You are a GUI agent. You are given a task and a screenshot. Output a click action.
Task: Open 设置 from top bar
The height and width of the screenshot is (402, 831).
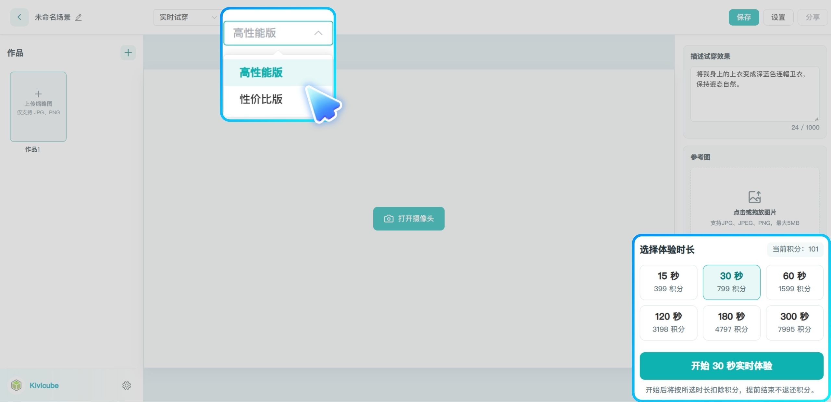tap(778, 17)
